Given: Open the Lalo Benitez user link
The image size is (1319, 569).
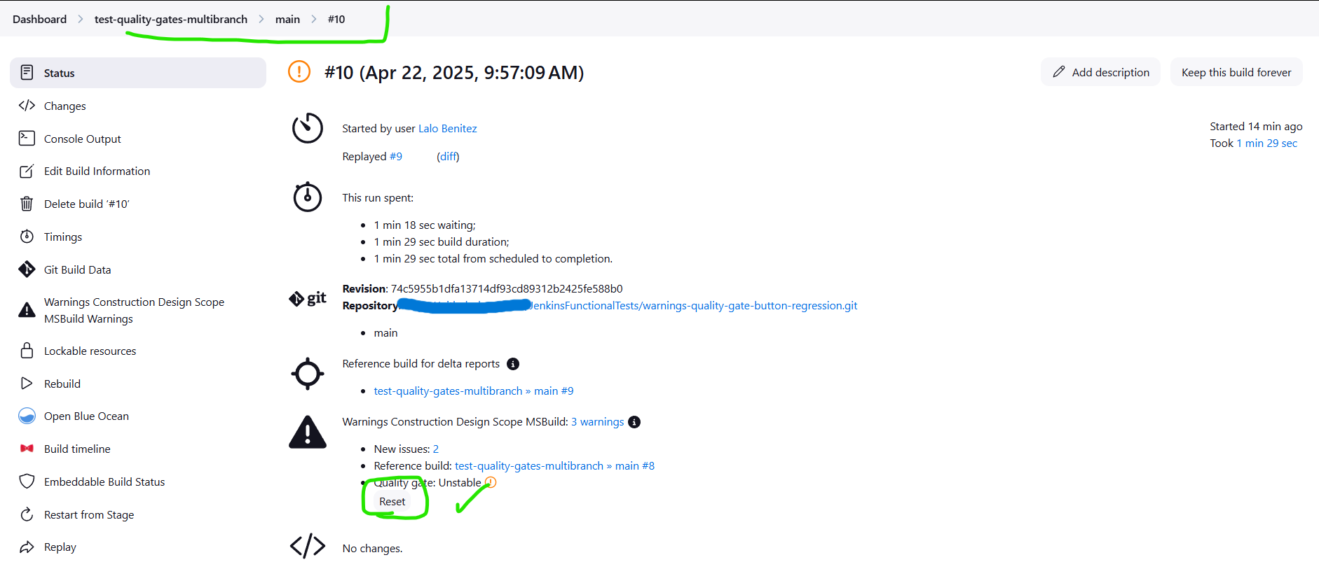Looking at the screenshot, I should 447,129.
